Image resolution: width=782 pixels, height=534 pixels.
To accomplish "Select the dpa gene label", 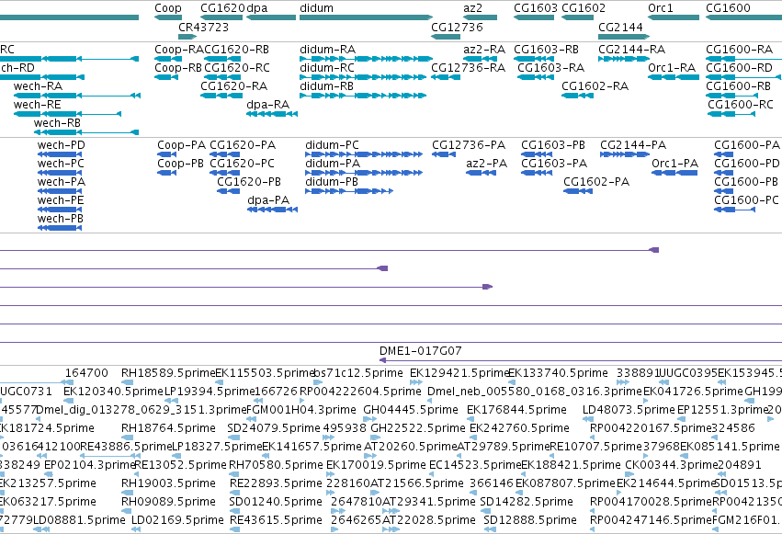I will (257, 8).
